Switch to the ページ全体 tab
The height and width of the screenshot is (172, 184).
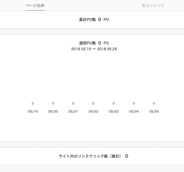pyautogui.click(x=35, y=5)
